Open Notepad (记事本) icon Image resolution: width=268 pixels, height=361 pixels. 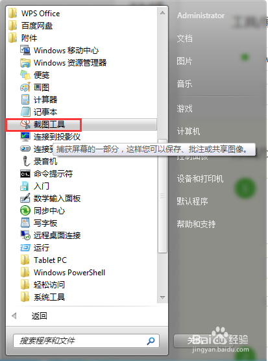coord(25,112)
